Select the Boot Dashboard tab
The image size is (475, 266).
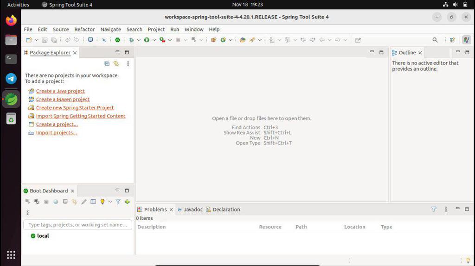49,191
